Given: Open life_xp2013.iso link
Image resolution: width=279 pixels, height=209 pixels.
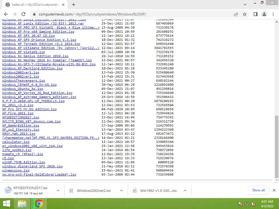Looking at the screenshot, I should [17, 150].
